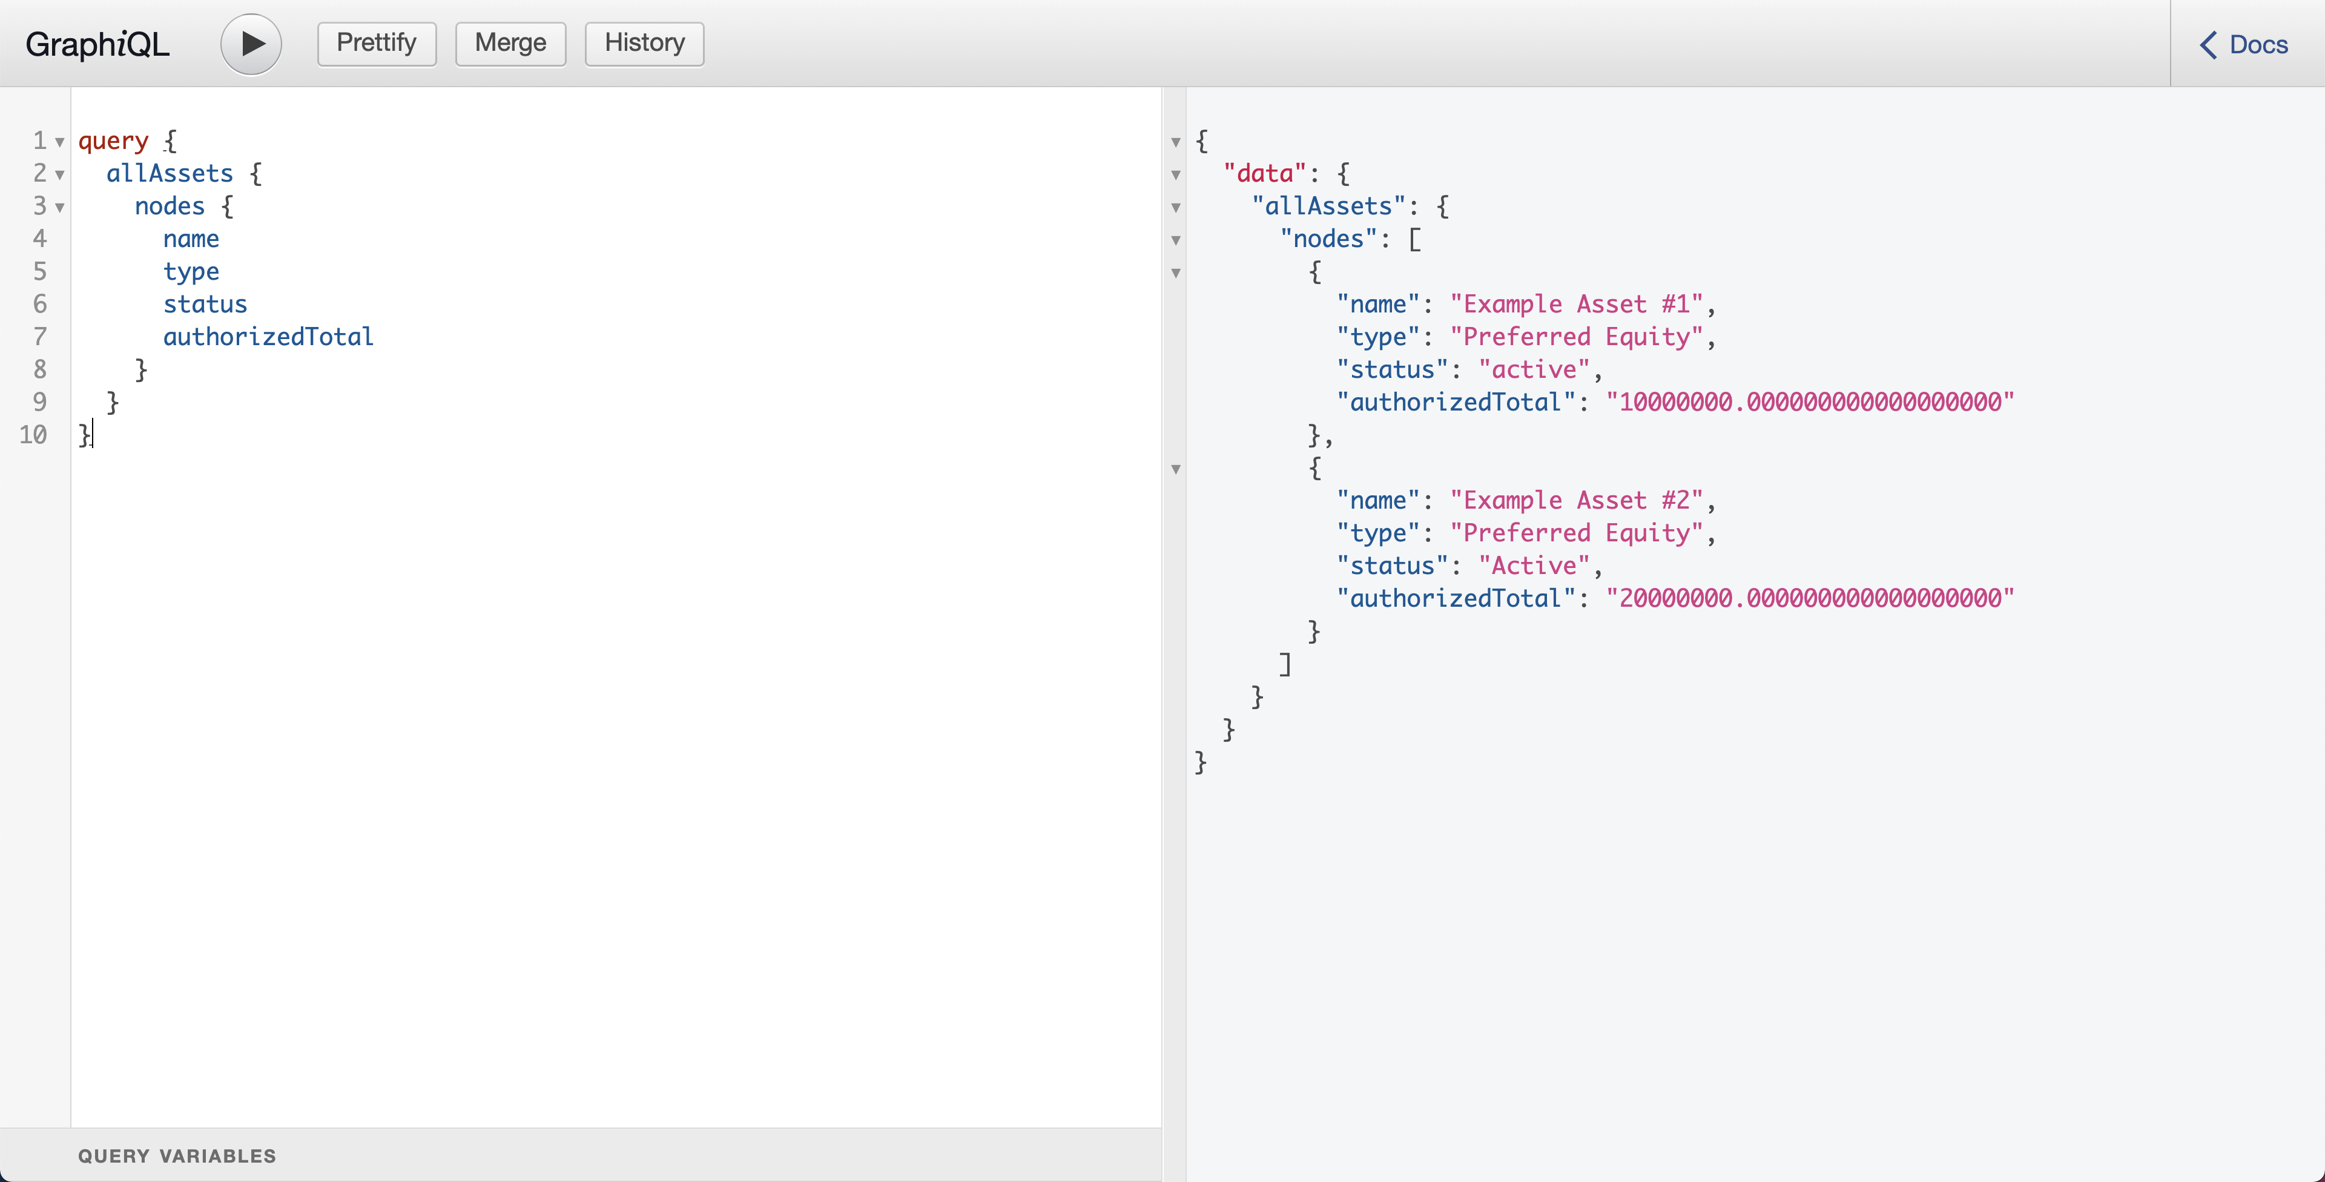
Task: Expand the Query Variables panel
Action: 581,1155
